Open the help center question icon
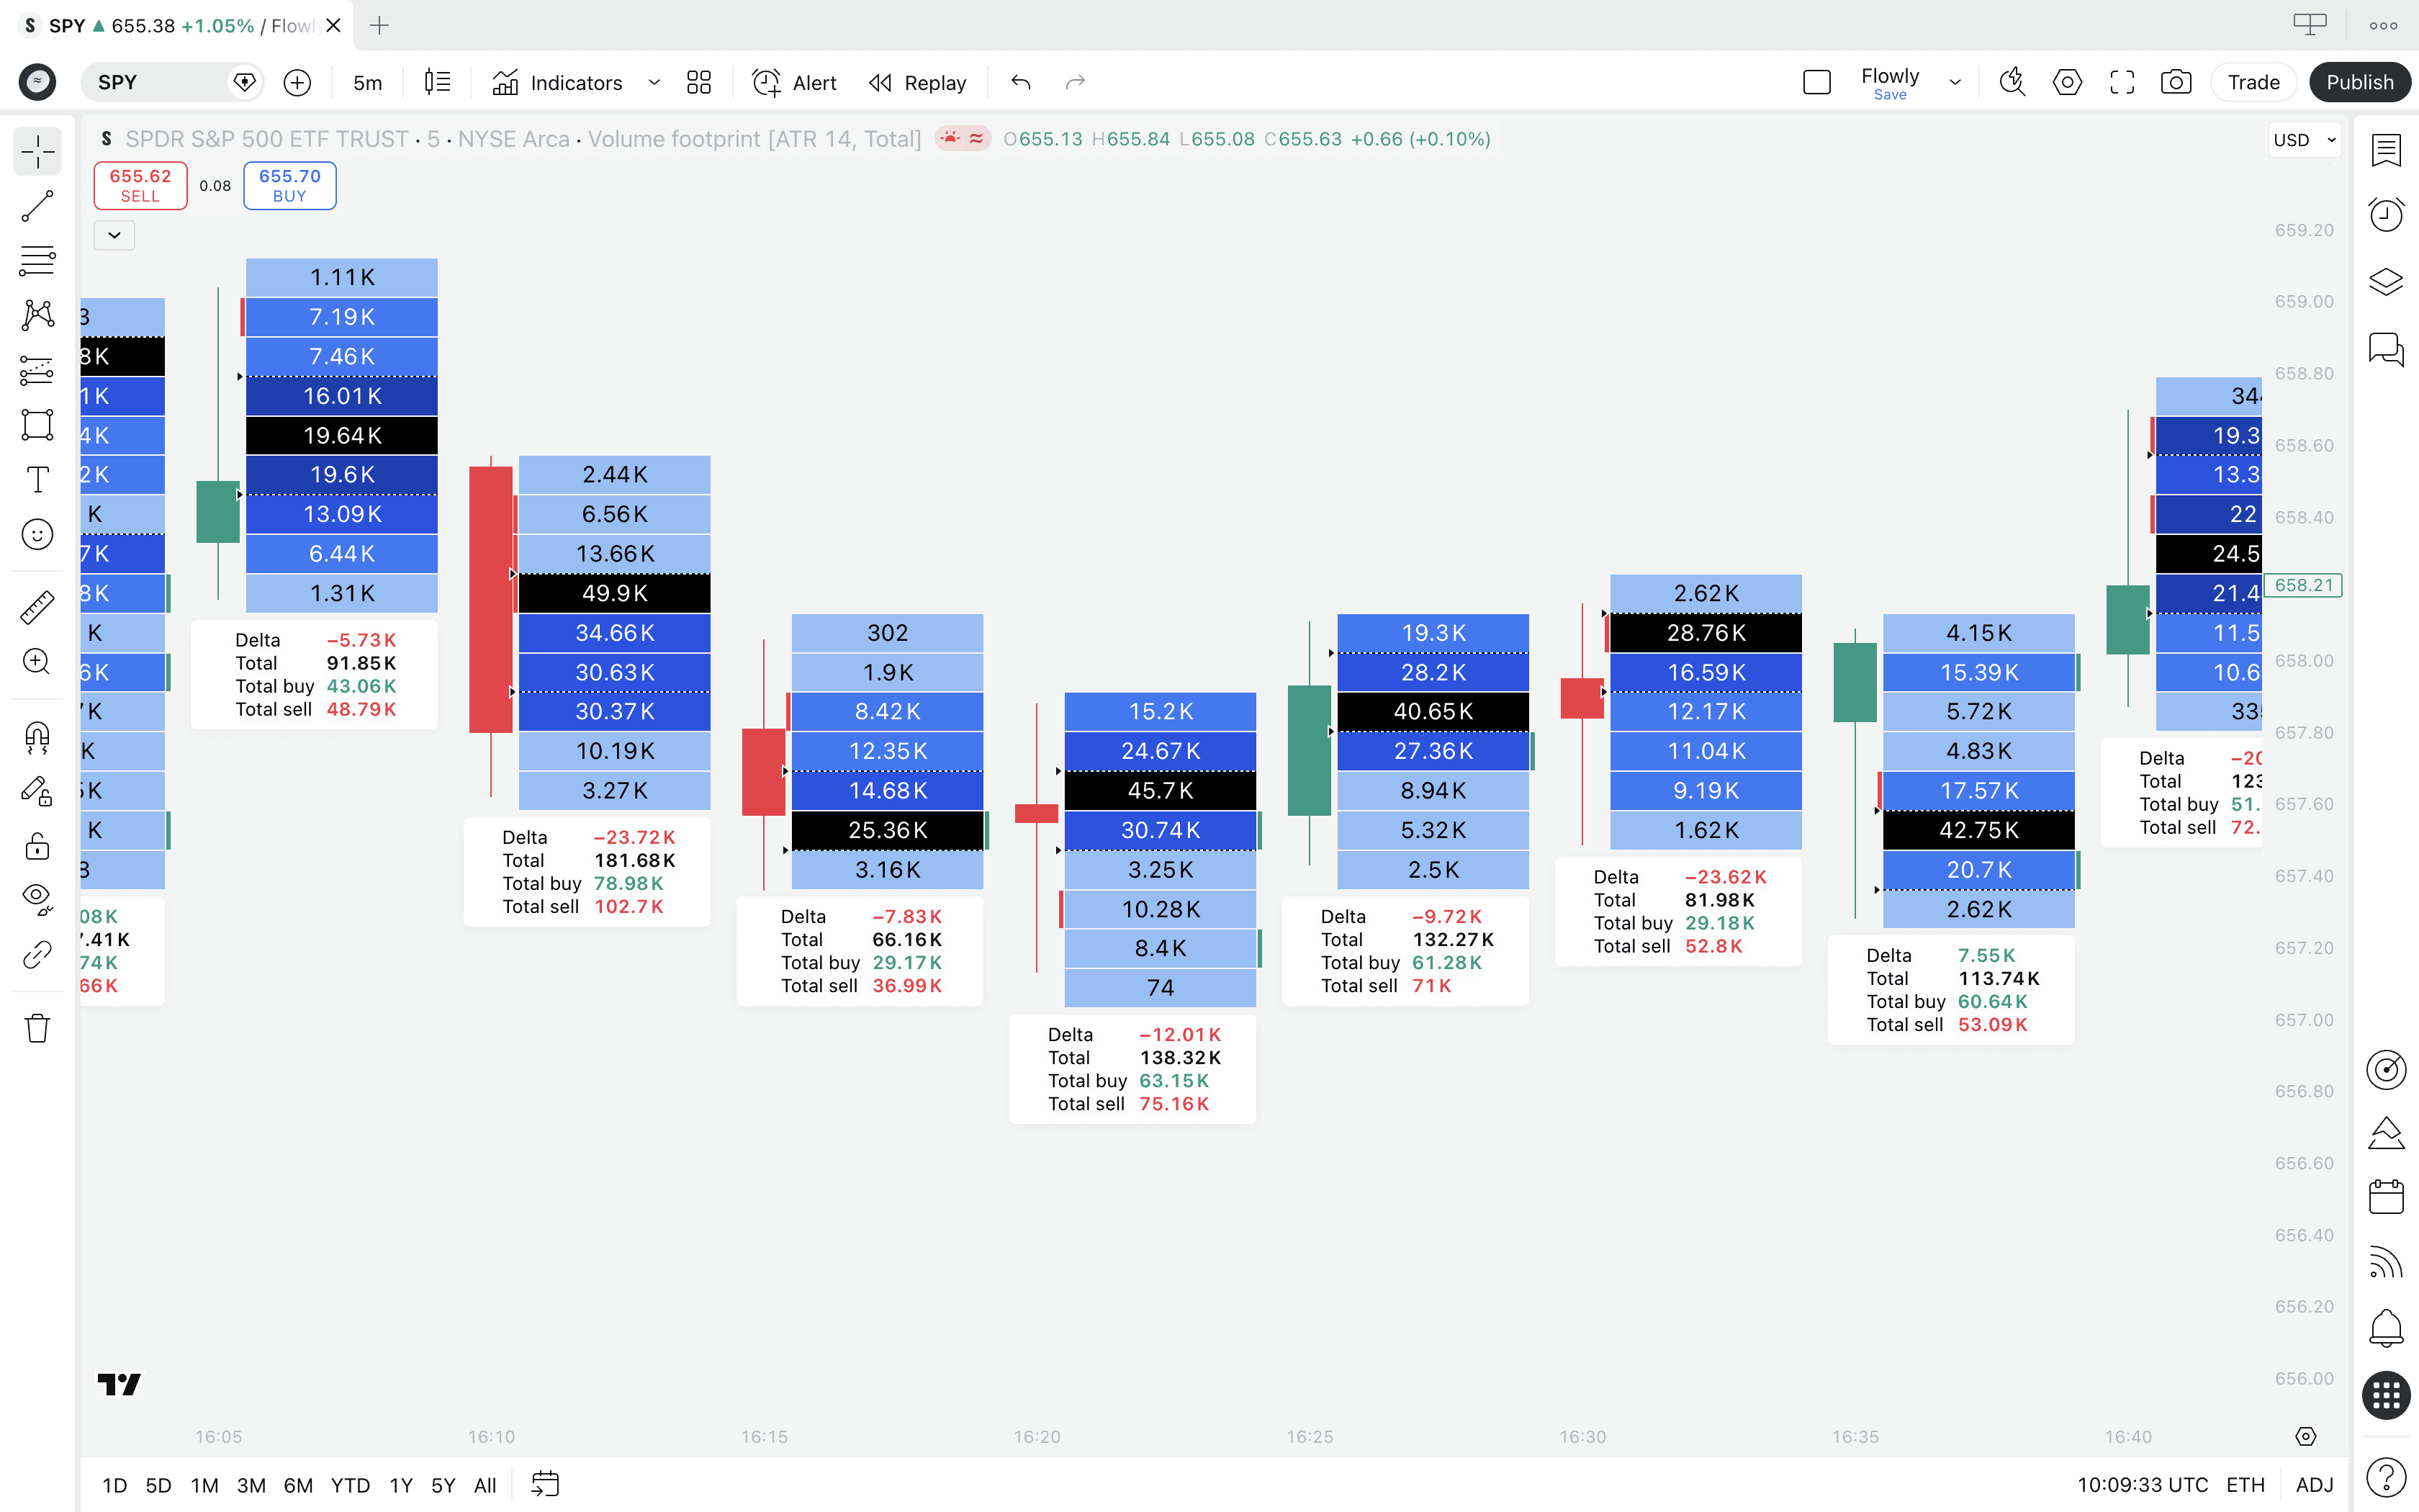 [2386, 1476]
